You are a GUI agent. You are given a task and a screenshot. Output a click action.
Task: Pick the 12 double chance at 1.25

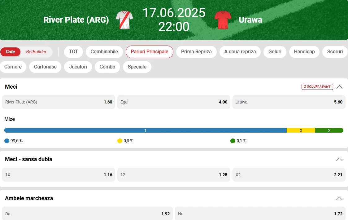tap(174, 175)
